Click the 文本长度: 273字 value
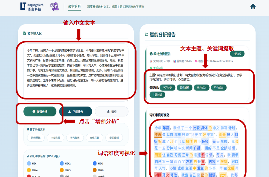 coord(161,61)
